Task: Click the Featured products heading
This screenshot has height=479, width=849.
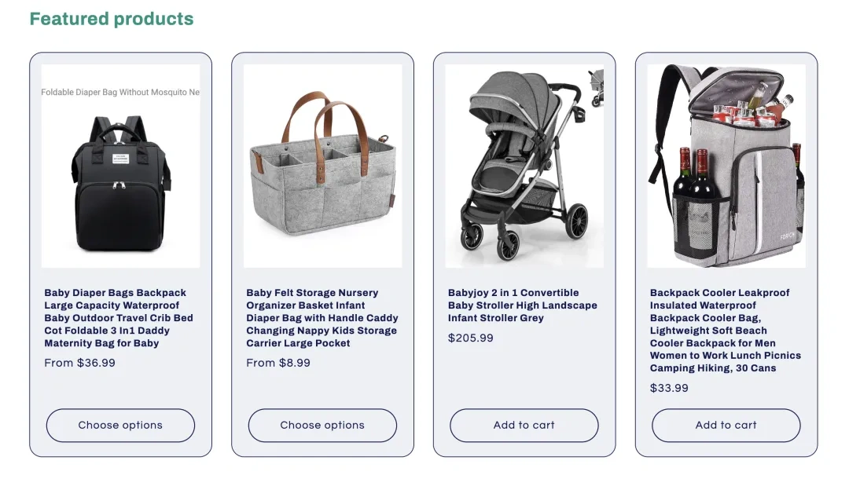Action: click(x=112, y=19)
